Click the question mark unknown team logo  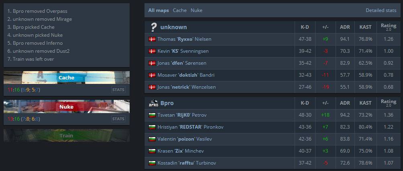tap(153, 27)
